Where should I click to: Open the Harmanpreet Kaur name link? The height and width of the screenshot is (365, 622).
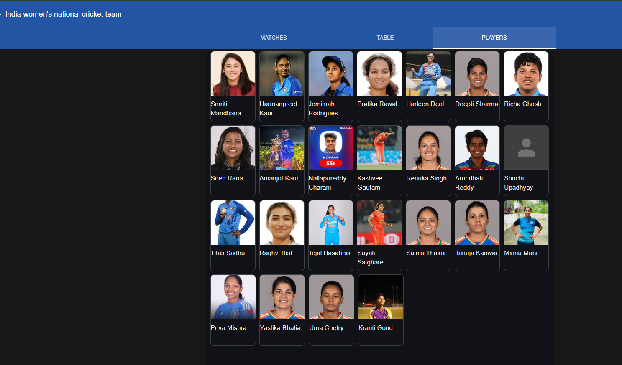278,109
